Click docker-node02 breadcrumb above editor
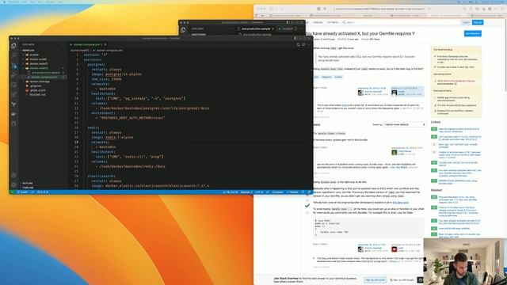507x285 pixels. [79, 51]
